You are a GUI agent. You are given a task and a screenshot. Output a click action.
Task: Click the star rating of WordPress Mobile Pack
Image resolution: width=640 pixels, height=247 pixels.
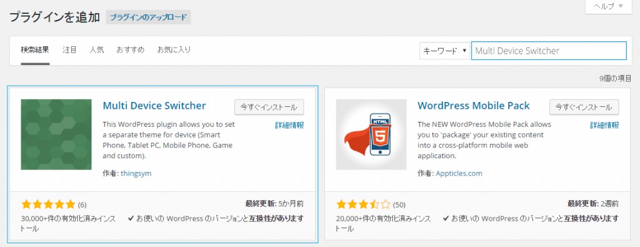pyautogui.click(x=363, y=204)
